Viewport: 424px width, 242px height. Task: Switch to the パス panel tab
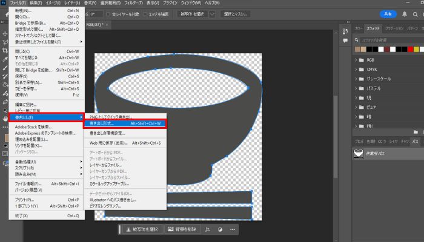coord(415,141)
